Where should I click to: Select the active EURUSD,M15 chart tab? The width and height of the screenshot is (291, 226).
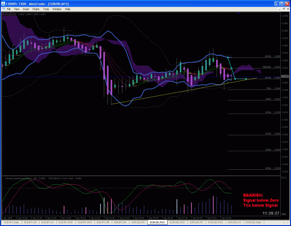(x=157, y=222)
